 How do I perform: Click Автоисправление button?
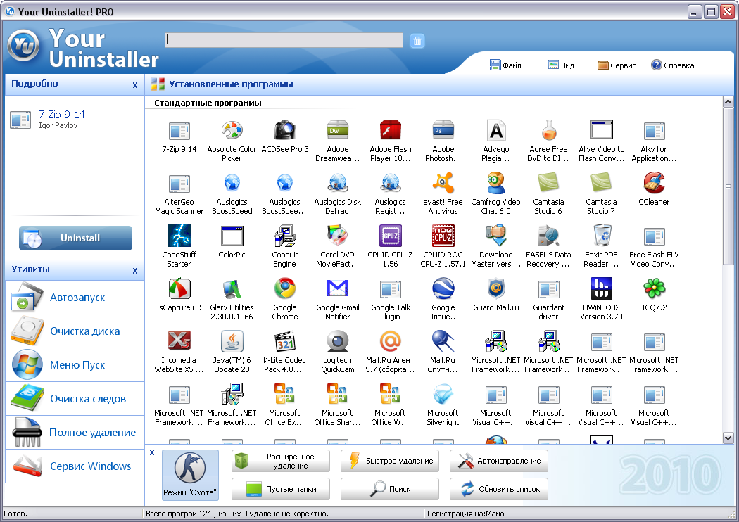[498, 461]
